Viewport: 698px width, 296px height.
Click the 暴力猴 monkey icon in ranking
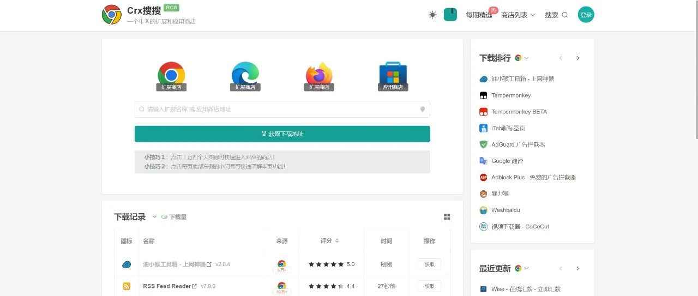click(x=483, y=194)
